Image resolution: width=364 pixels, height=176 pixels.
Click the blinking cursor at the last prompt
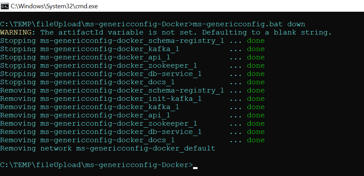tap(195, 167)
